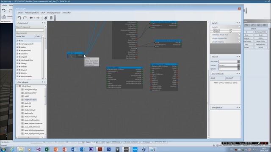This screenshot has height=152, width=271.
Task: Expand the Graph Tokens section
Action: tap(239, 41)
